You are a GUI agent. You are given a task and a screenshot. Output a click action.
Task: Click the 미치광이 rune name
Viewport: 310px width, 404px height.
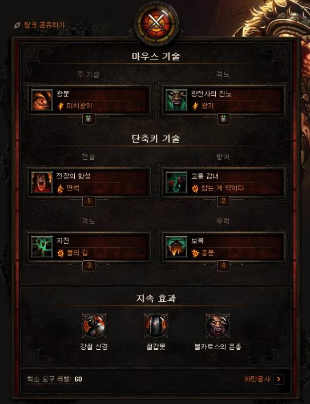[79, 106]
